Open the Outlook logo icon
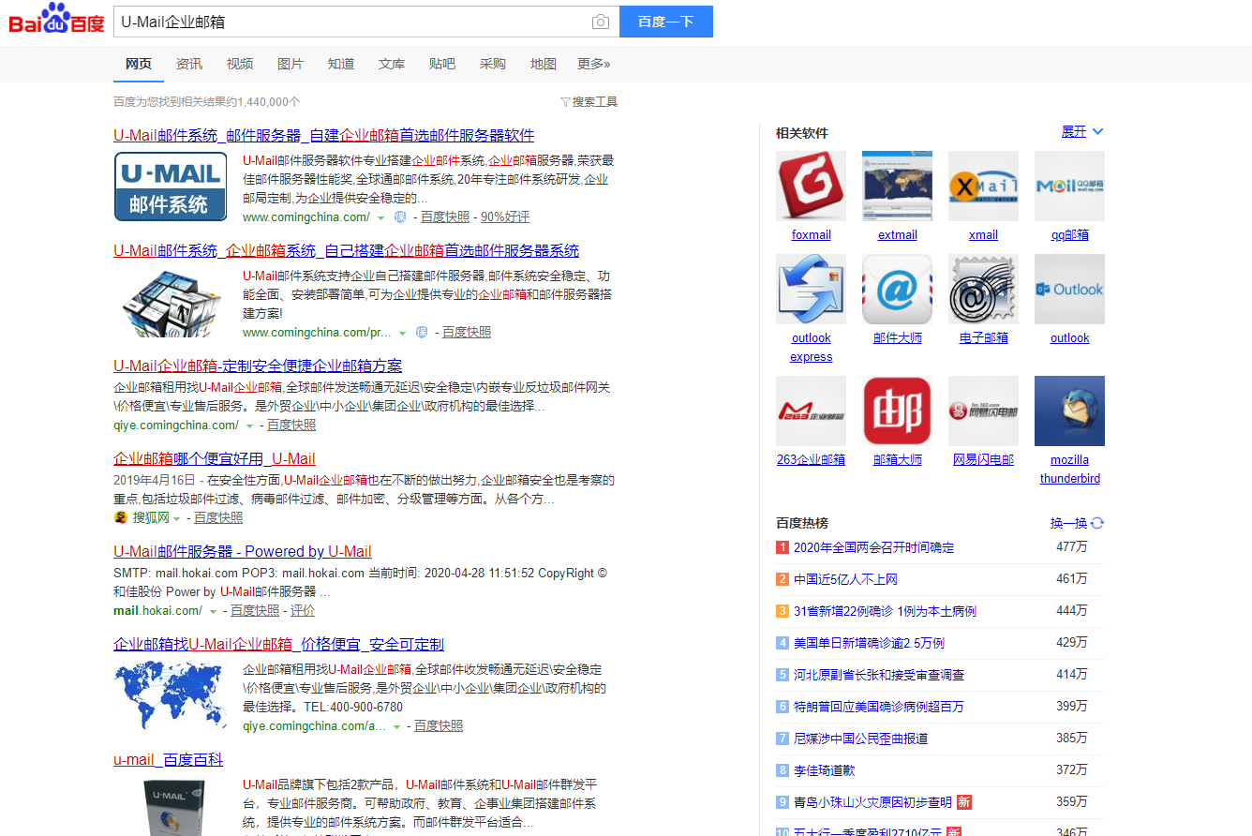Image resolution: width=1252 pixels, height=836 pixels. coord(1069,289)
